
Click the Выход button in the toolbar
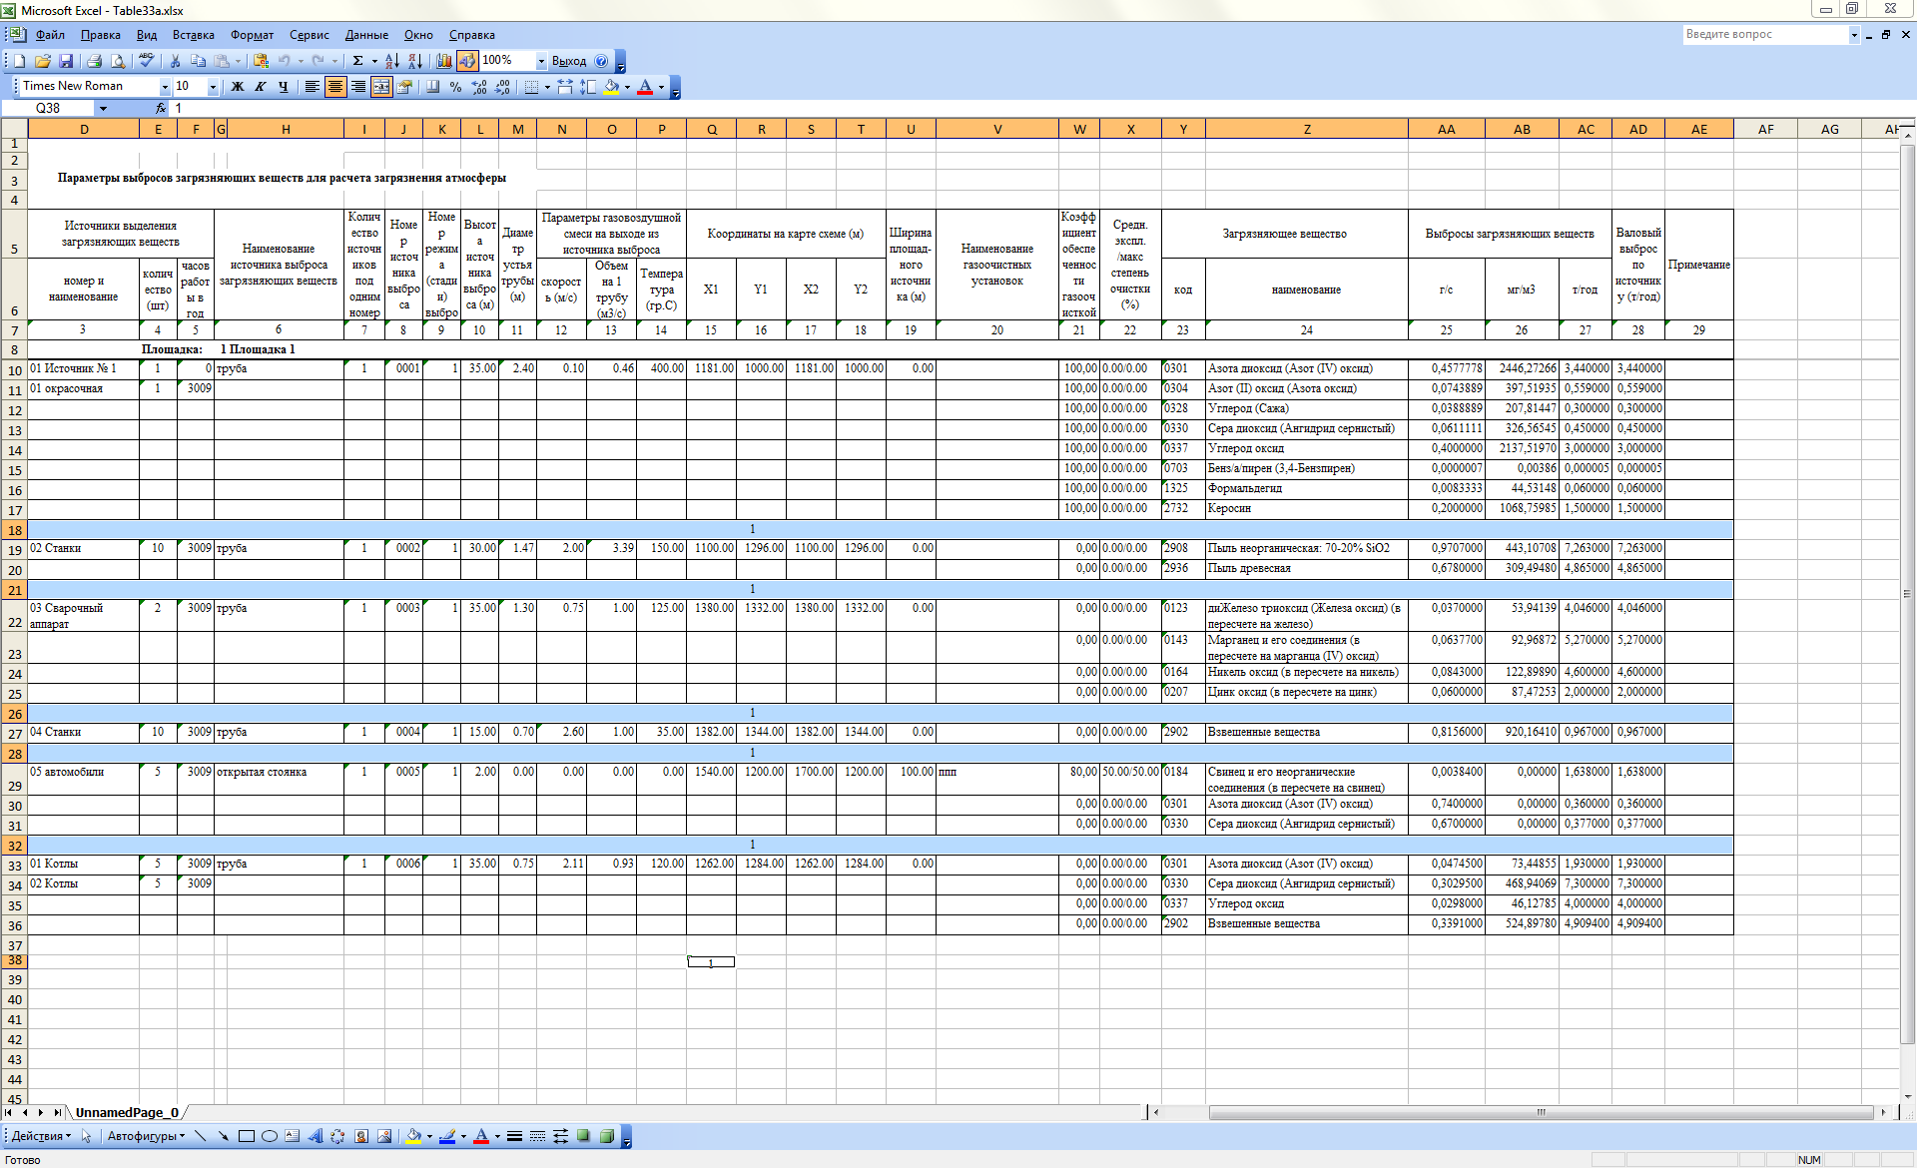click(569, 61)
